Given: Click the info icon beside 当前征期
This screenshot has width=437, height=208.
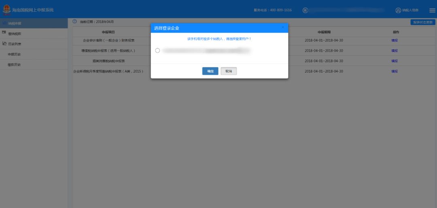Looking at the screenshot, I should tap(74, 21).
